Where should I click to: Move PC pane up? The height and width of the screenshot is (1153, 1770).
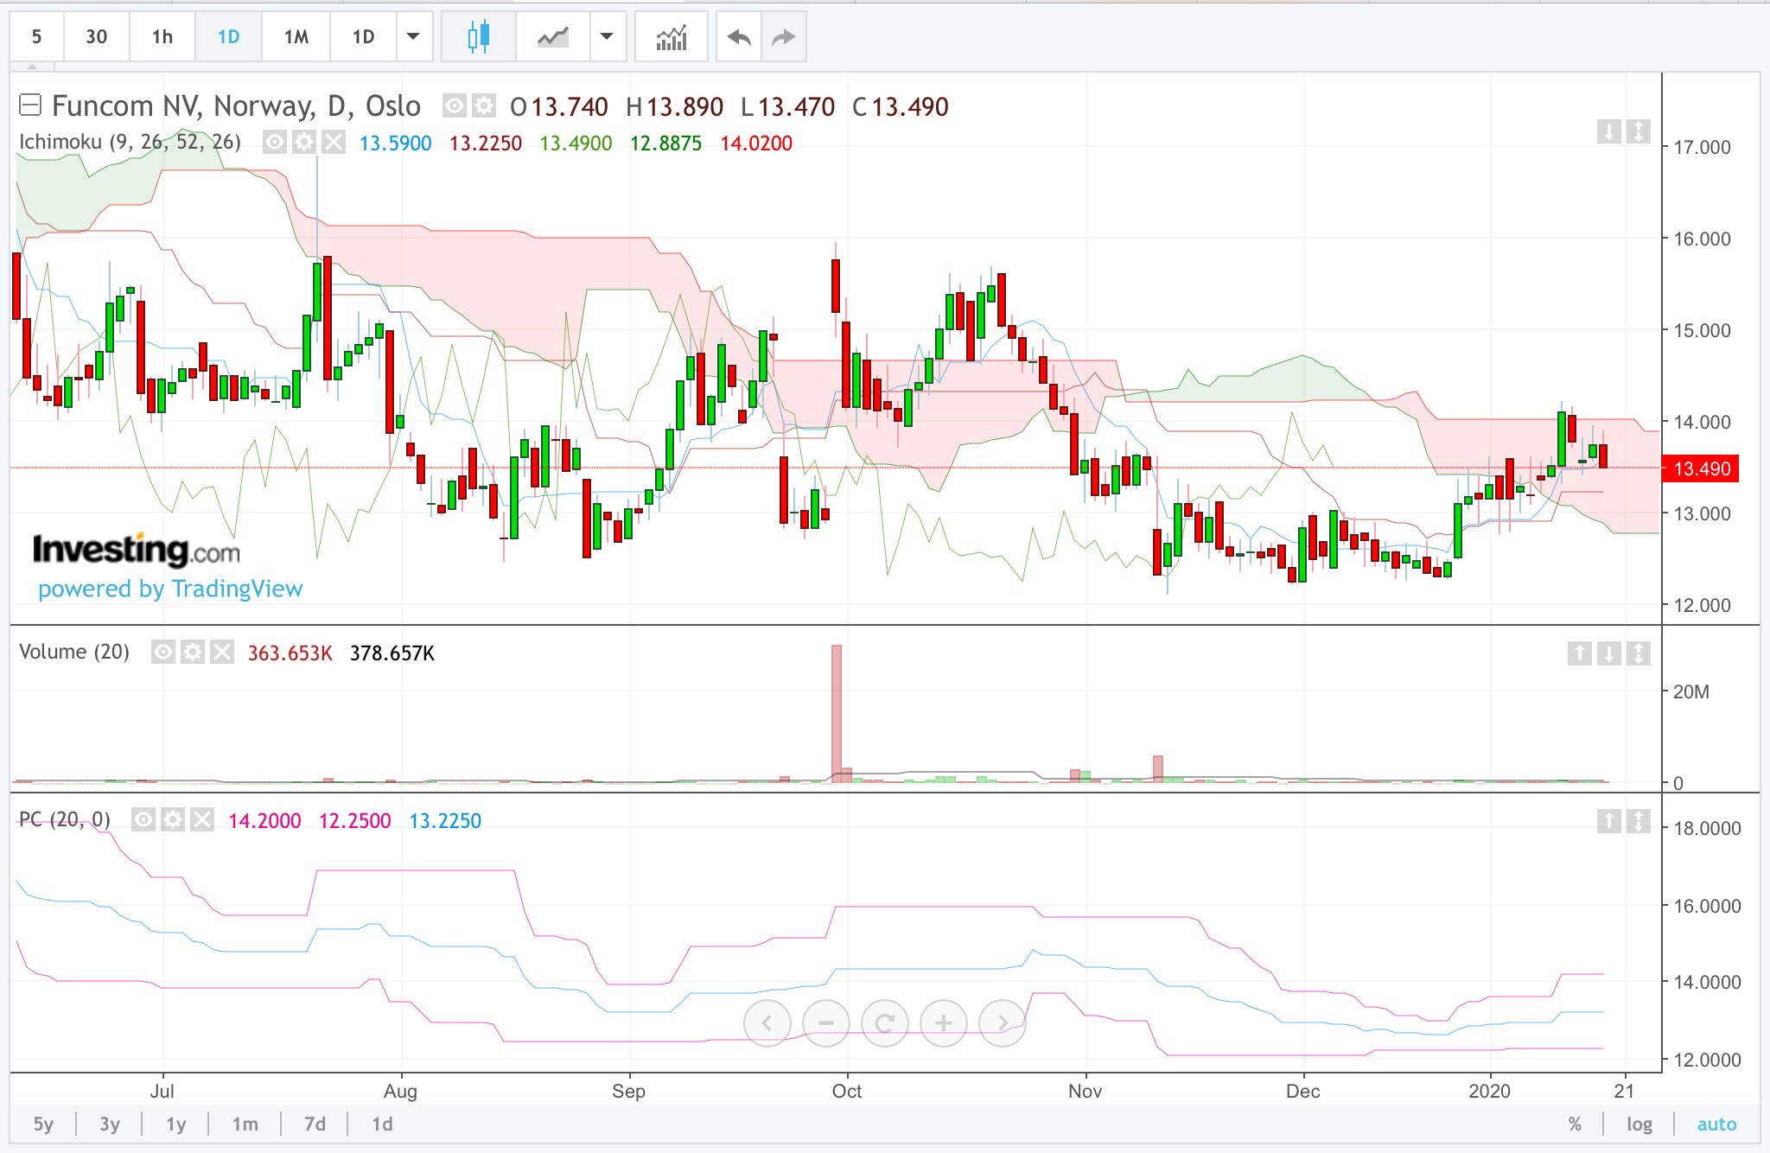coord(1608,820)
